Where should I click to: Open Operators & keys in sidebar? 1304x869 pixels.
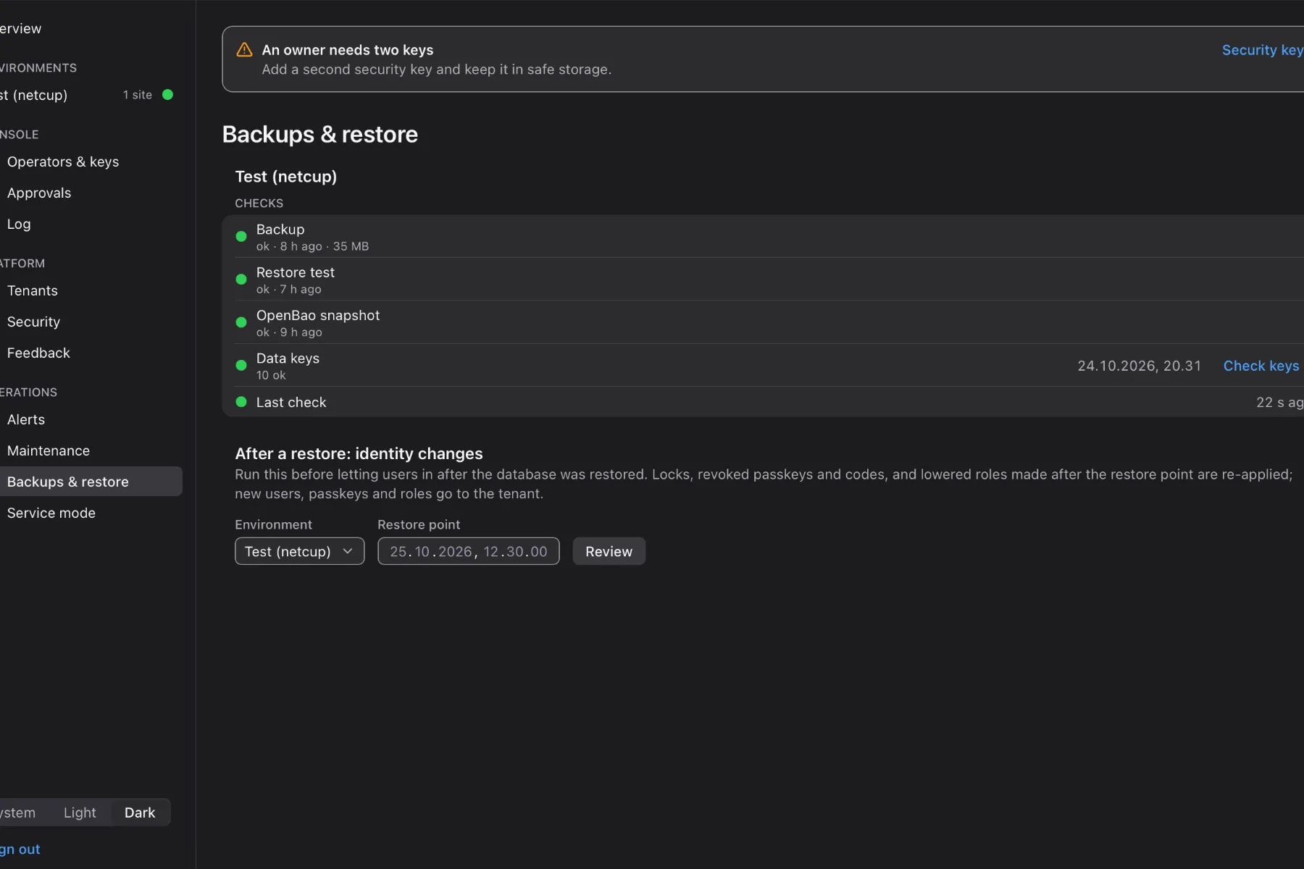coord(63,161)
